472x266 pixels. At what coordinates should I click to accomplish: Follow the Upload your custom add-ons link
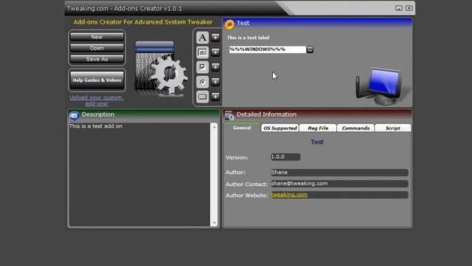click(x=97, y=100)
